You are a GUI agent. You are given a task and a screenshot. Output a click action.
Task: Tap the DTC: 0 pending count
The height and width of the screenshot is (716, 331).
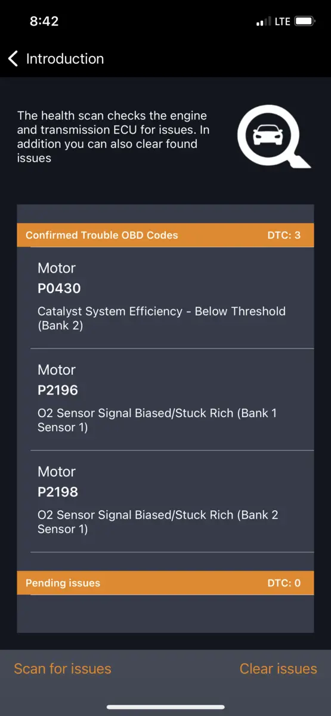[x=284, y=583]
